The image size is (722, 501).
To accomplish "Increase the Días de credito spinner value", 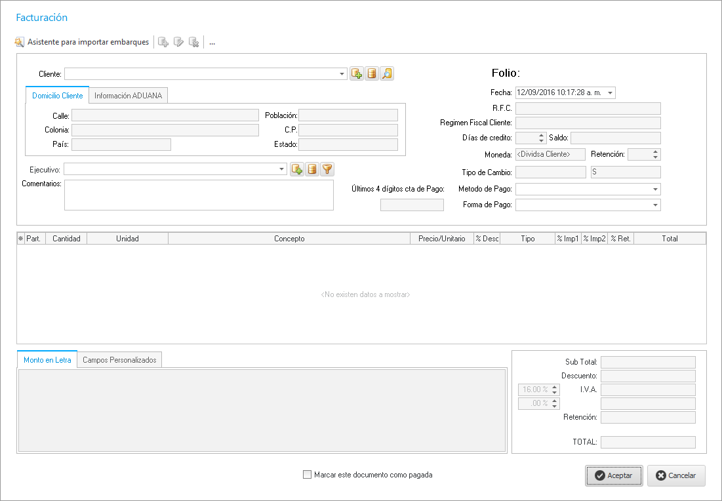I will [542, 135].
